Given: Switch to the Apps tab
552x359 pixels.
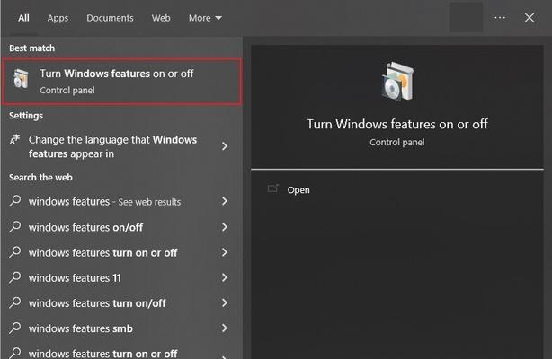Looking at the screenshot, I should pyautogui.click(x=58, y=18).
